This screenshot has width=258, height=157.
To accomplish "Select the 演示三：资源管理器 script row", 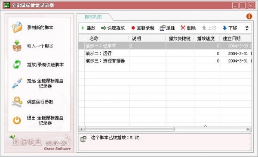I will (x=165, y=60).
